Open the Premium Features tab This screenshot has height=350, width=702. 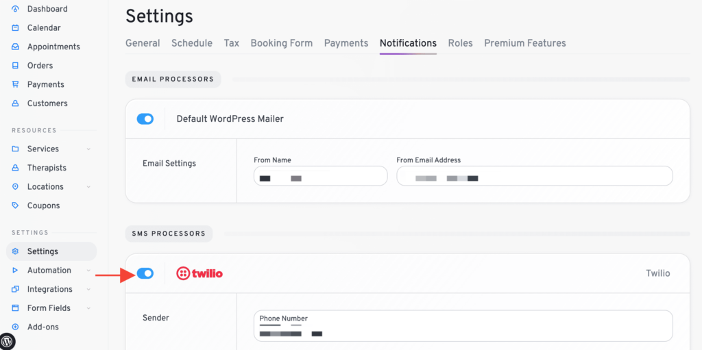point(524,43)
